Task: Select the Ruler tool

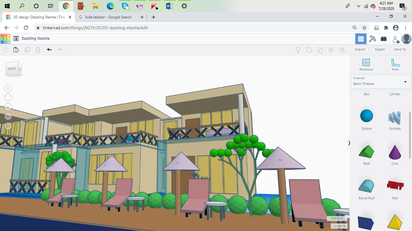Action: point(395,64)
